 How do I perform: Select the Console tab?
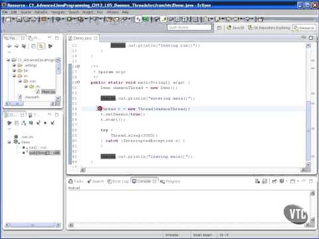pos(144,181)
